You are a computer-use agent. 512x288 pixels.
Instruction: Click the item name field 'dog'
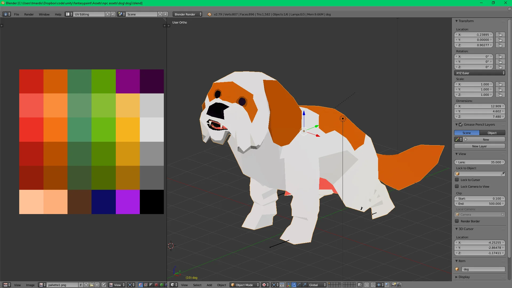[483, 269]
